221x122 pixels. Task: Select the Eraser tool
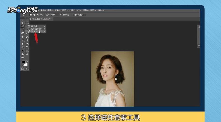22,40
